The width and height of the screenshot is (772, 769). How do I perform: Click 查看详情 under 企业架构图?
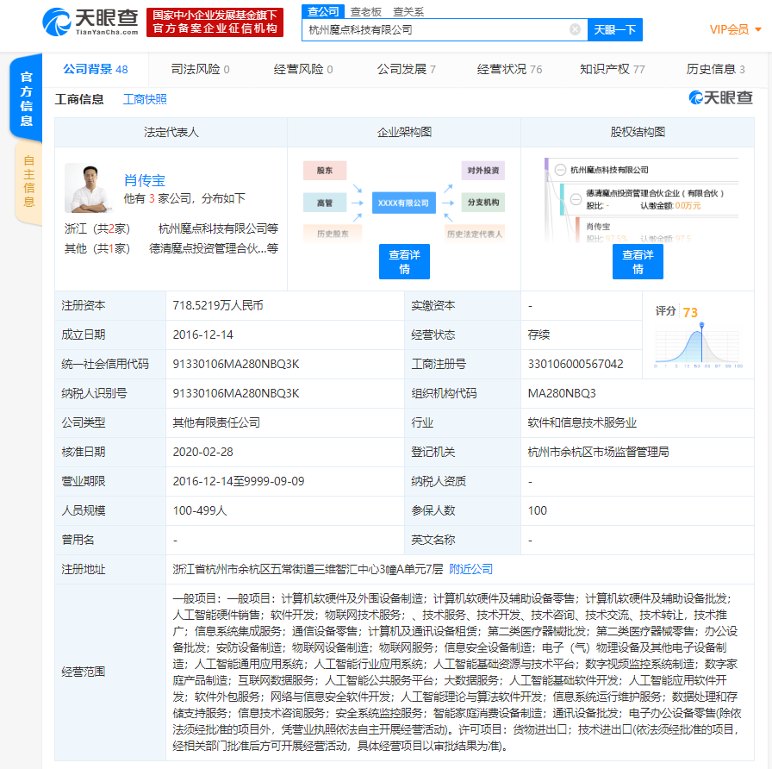click(404, 261)
